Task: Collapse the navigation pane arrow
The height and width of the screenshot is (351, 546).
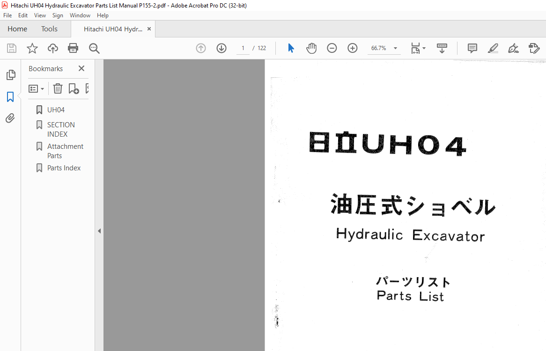Action: click(99, 231)
